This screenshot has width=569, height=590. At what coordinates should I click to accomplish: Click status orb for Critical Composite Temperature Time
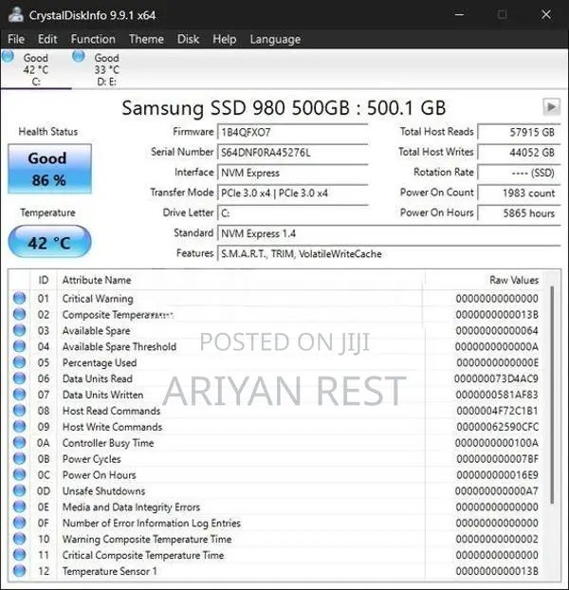click(x=20, y=555)
